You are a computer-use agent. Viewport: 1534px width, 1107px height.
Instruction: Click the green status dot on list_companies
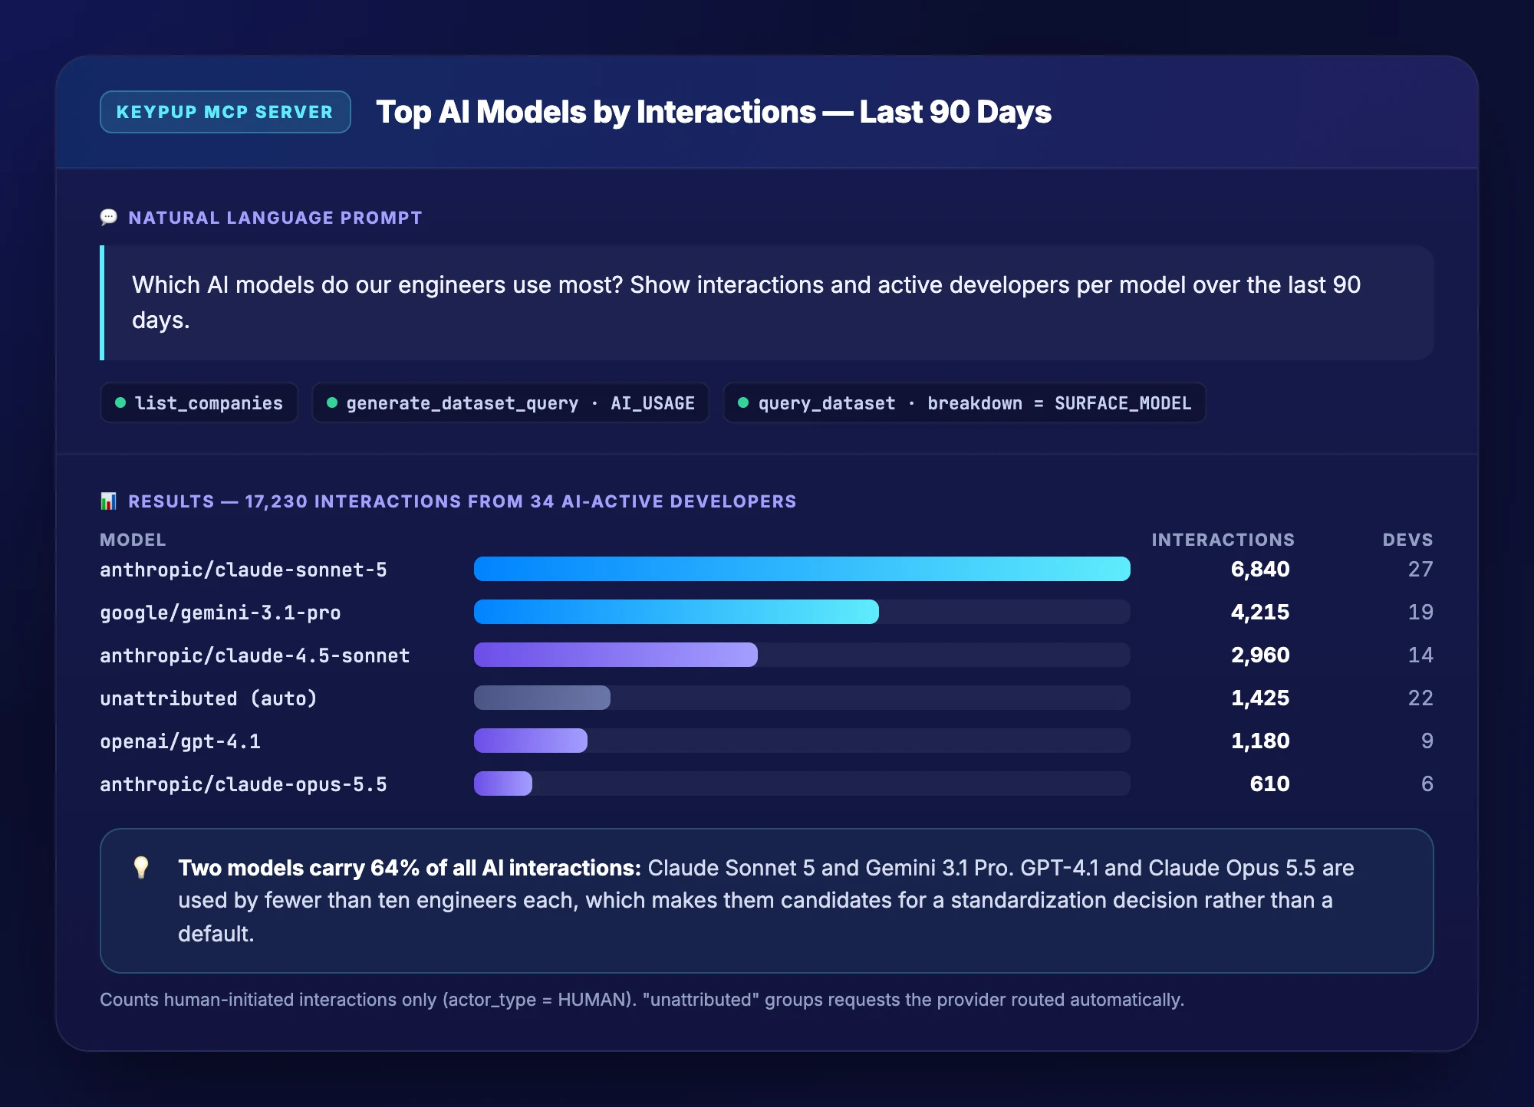pos(120,402)
